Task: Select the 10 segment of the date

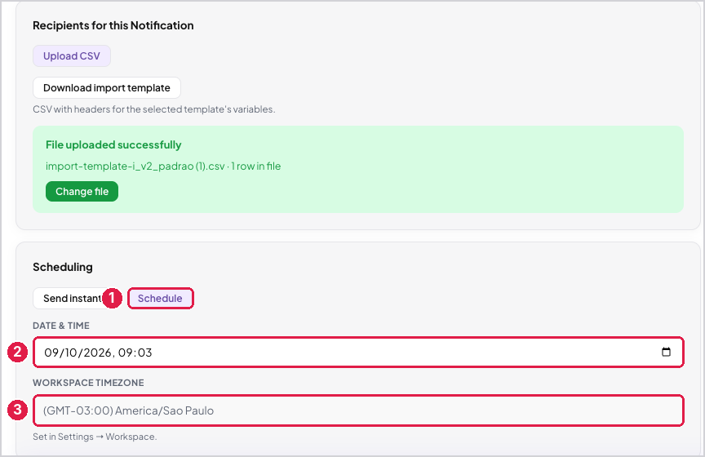Action: [71, 353]
